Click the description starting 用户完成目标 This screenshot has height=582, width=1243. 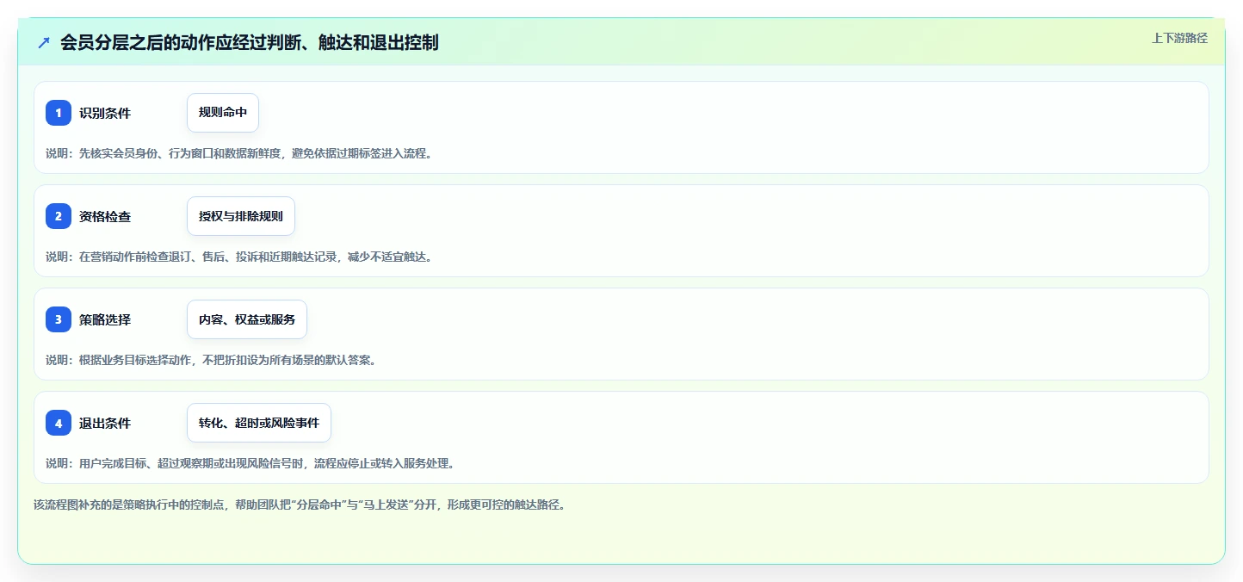[250, 463]
